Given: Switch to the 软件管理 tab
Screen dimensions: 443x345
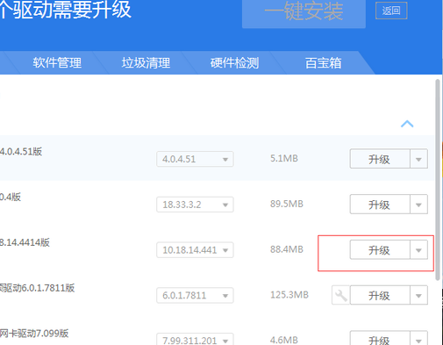Looking at the screenshot, I should (57, 63).
